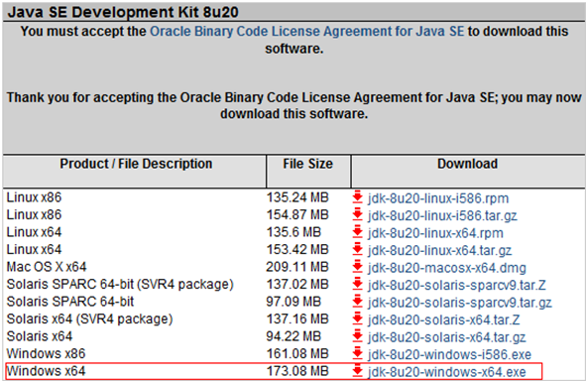Image resolution: width=586 pixels, height=381 pixels.
Task: Click red download arrow for solaris-x64.tar.gz
Action: point(358,336)
